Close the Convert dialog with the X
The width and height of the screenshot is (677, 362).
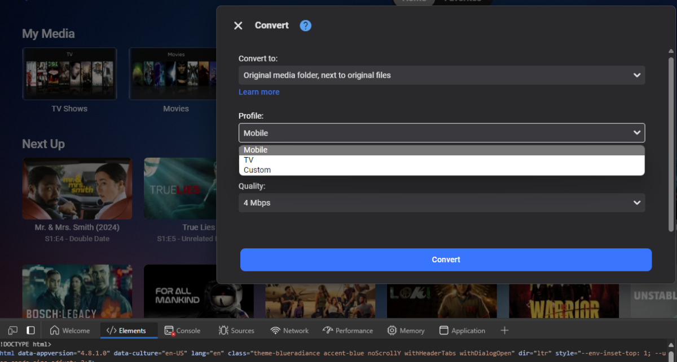[238, 25]
